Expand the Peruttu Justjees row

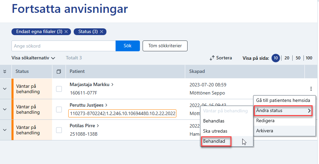5,109
